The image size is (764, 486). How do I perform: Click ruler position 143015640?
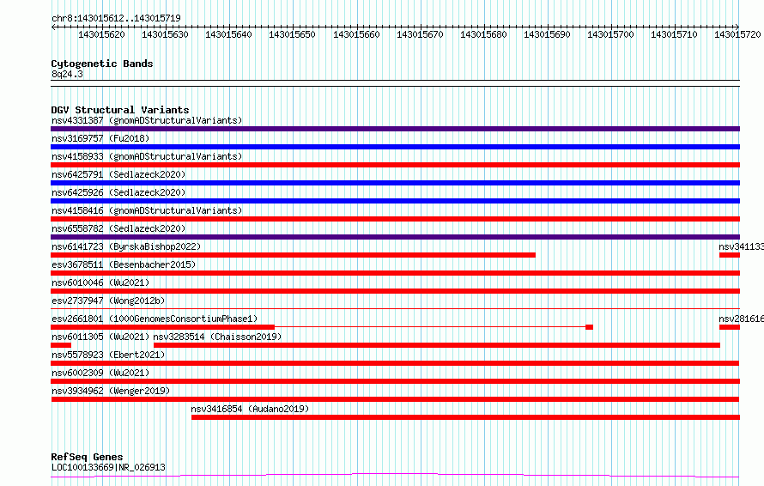(228, 34)
